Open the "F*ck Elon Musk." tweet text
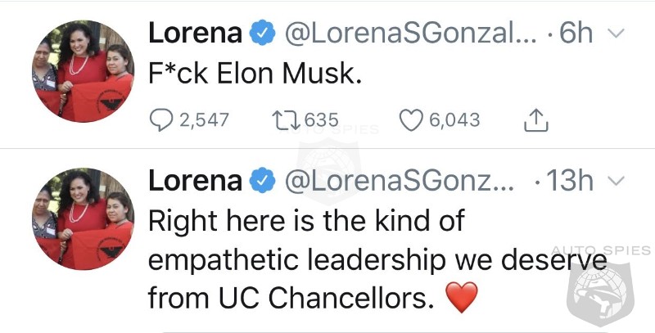655x333 pixels. coord(255,74)
